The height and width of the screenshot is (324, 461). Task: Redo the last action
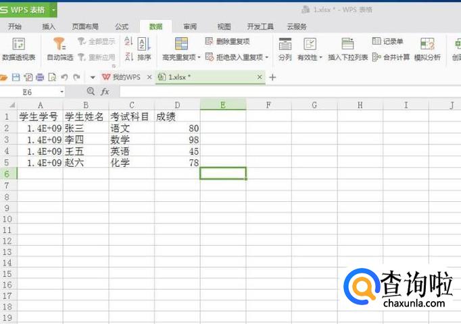(x=77, y=77)
